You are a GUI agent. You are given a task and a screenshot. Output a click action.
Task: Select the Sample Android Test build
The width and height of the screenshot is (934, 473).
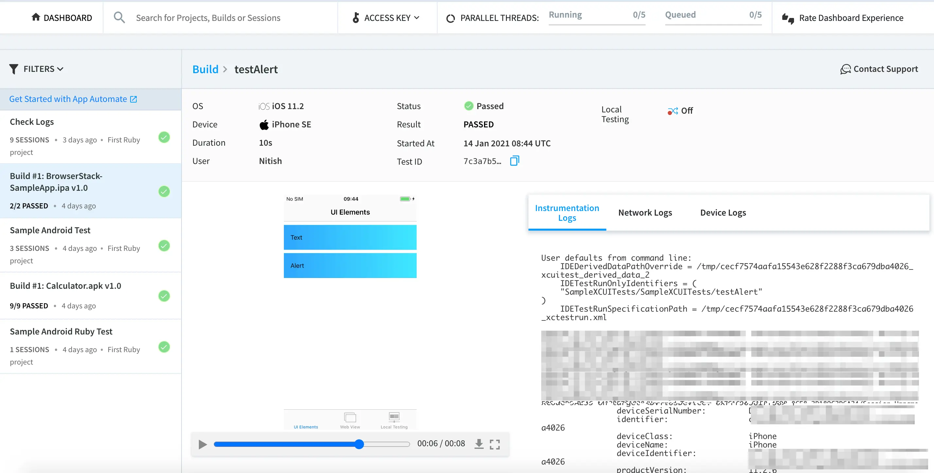(x=50, y=230)
